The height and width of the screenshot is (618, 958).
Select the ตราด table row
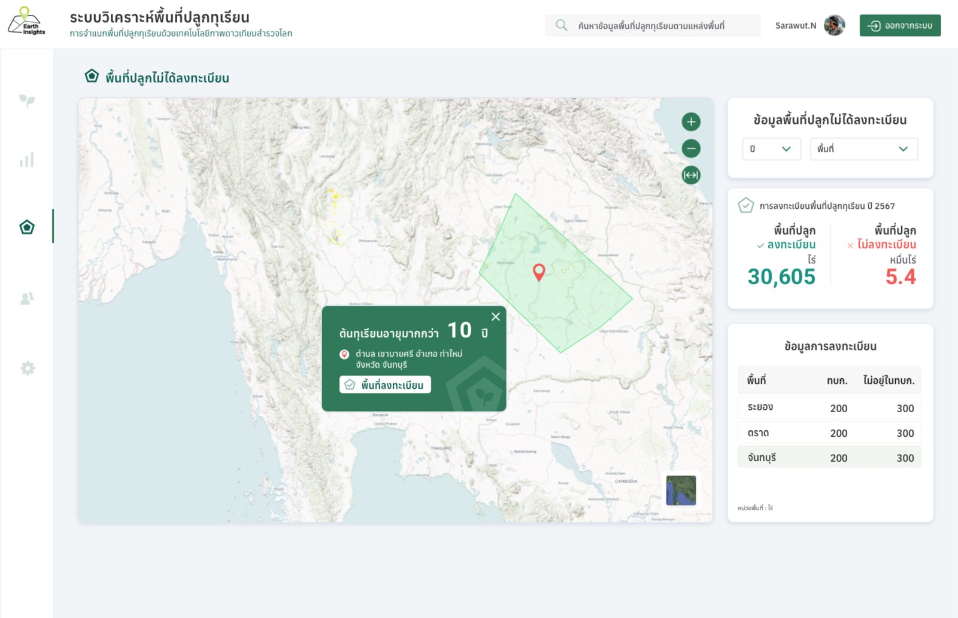tap(829, 433)
